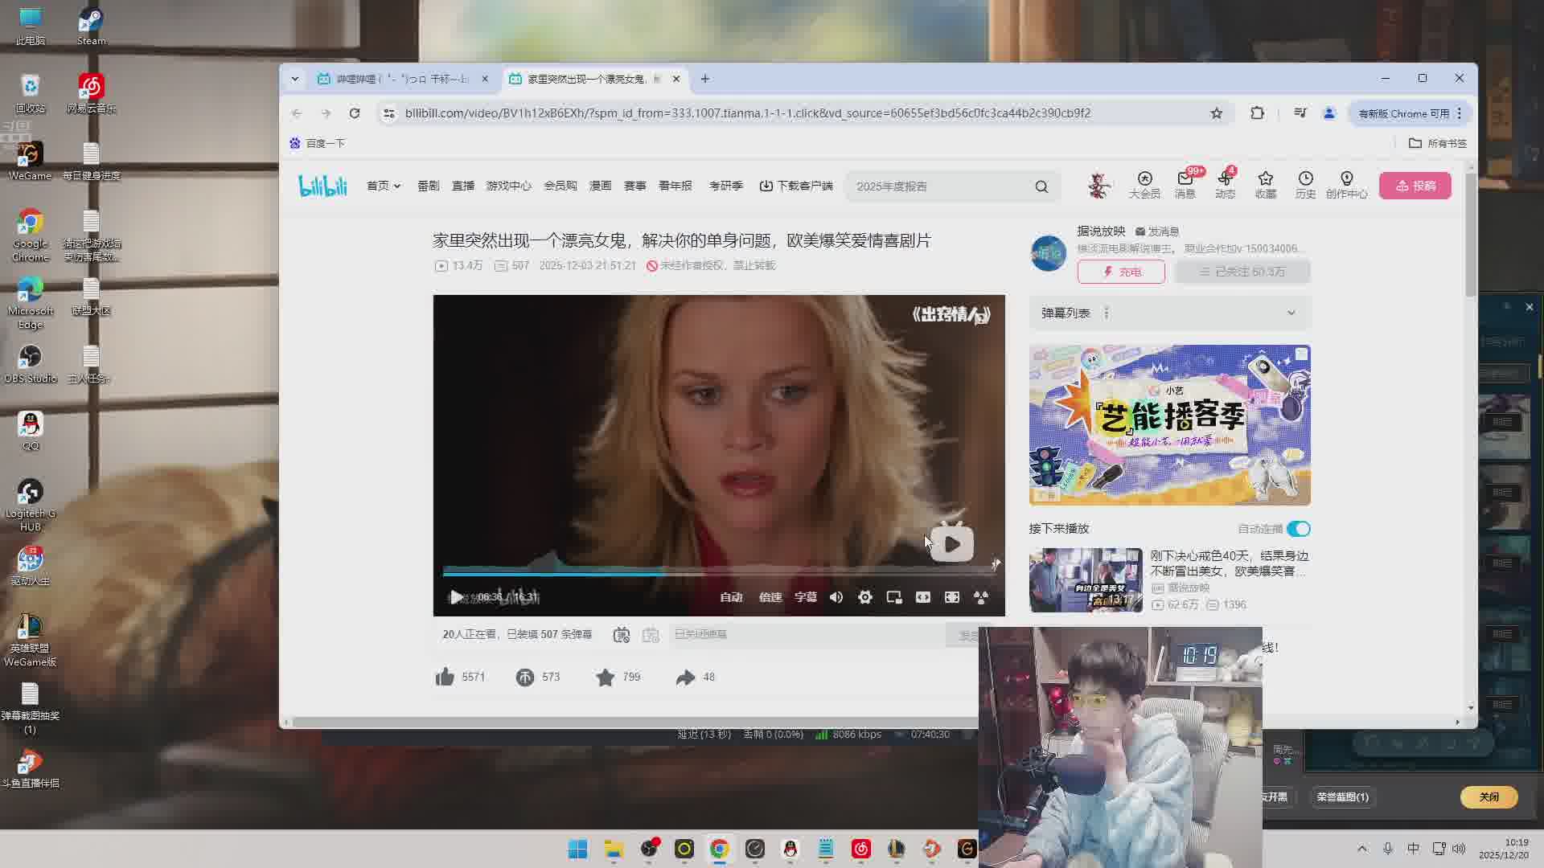Mute the video volume
The width and height of the screenshot is (1544, 868).
click(x=836, y=597)
